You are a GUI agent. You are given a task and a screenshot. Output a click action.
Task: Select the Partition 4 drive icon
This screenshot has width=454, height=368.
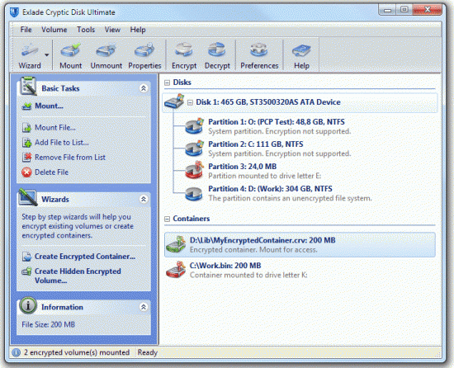pyautogui.click(x=194, y=194)
